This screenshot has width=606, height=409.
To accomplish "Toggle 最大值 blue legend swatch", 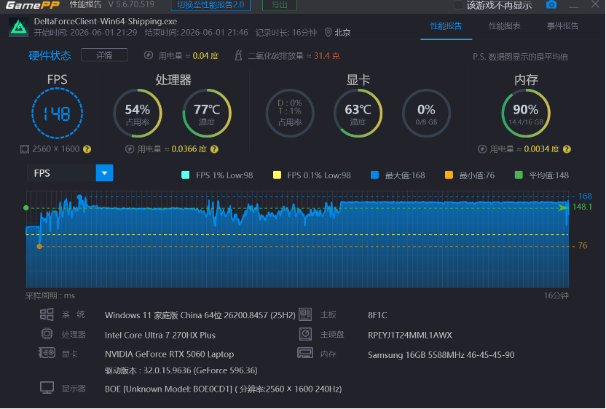I will 374,175.
